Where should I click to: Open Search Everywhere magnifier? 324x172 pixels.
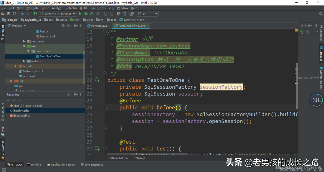coord(321,14)
